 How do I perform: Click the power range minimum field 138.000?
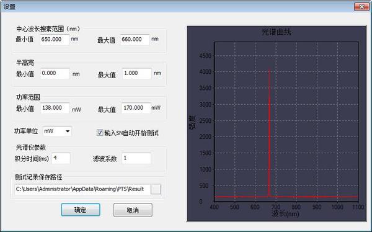55,108
